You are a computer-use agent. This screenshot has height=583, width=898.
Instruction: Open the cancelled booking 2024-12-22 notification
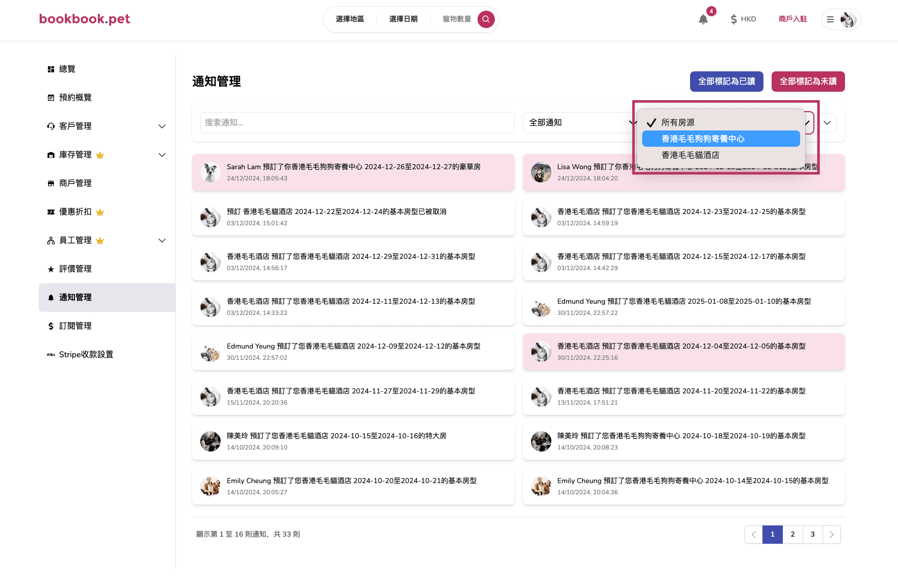pyautogui.click(x=353, y=217)
